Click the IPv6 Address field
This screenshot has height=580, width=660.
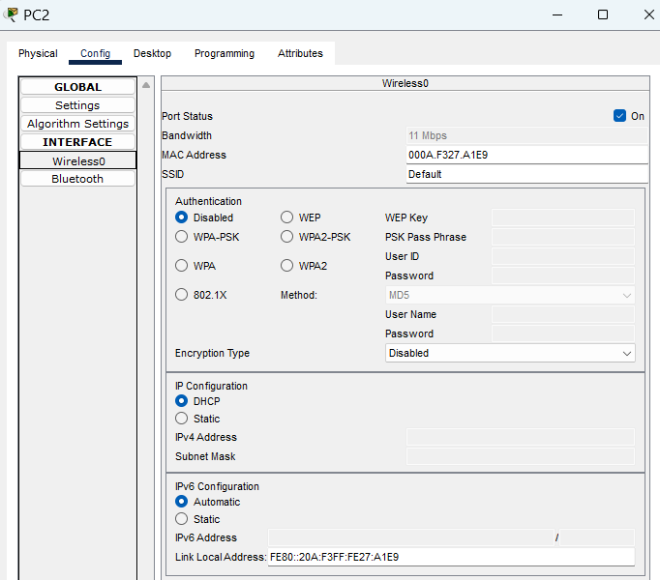pyautogui.click(x=411, y=537)
